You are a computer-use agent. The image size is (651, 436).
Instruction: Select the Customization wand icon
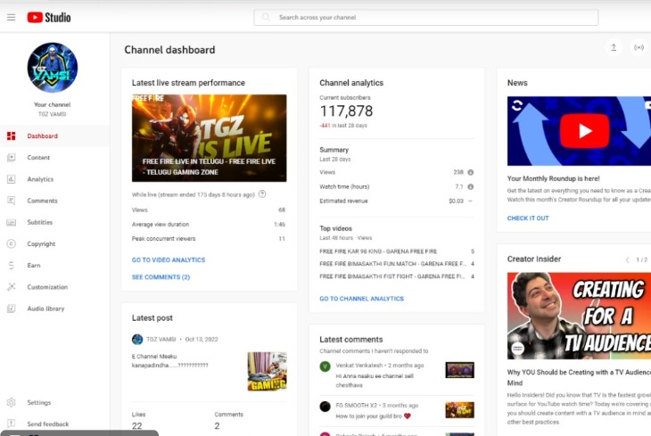(x=12, y=287)
